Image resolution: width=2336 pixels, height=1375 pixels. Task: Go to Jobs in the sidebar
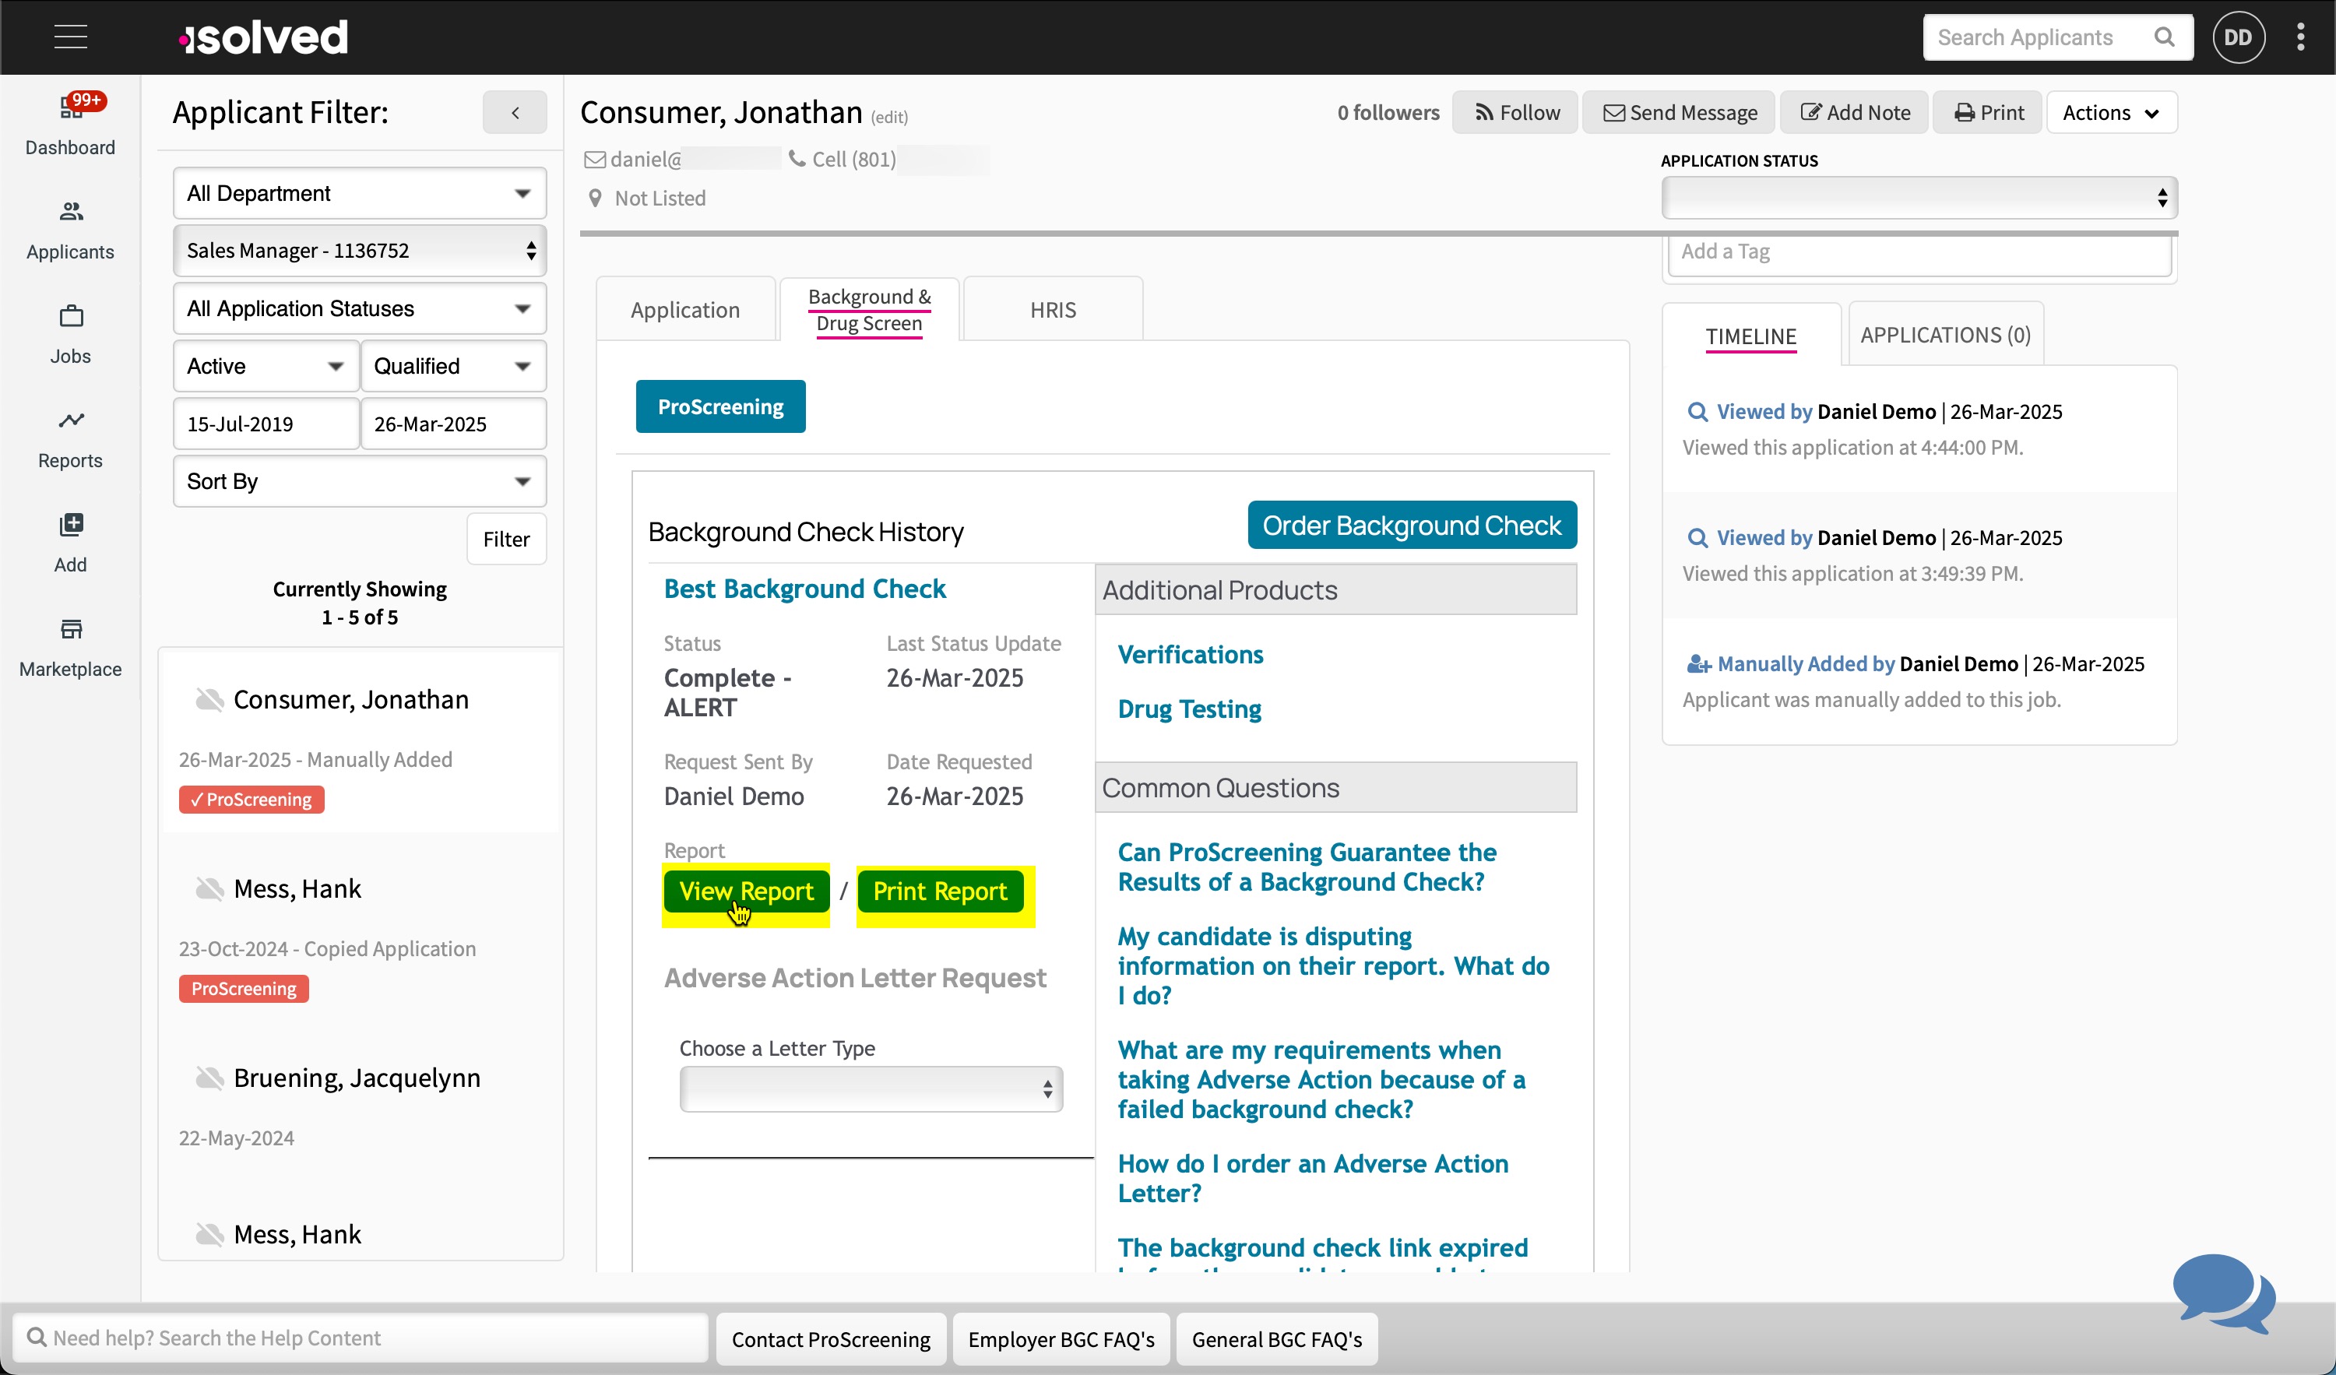(70, 335)
